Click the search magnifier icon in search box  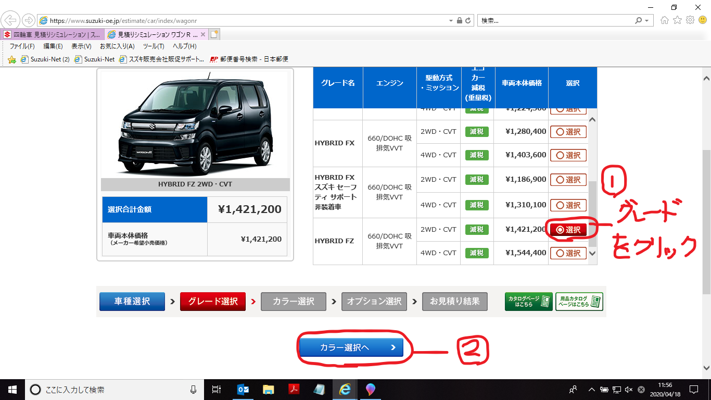pos(639,21)
